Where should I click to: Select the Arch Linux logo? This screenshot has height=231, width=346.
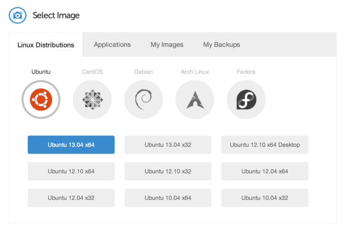tap(195, 99)
